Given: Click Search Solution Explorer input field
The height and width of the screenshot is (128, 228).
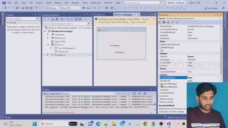Looking at the screenshot, I should click(65, 24).
